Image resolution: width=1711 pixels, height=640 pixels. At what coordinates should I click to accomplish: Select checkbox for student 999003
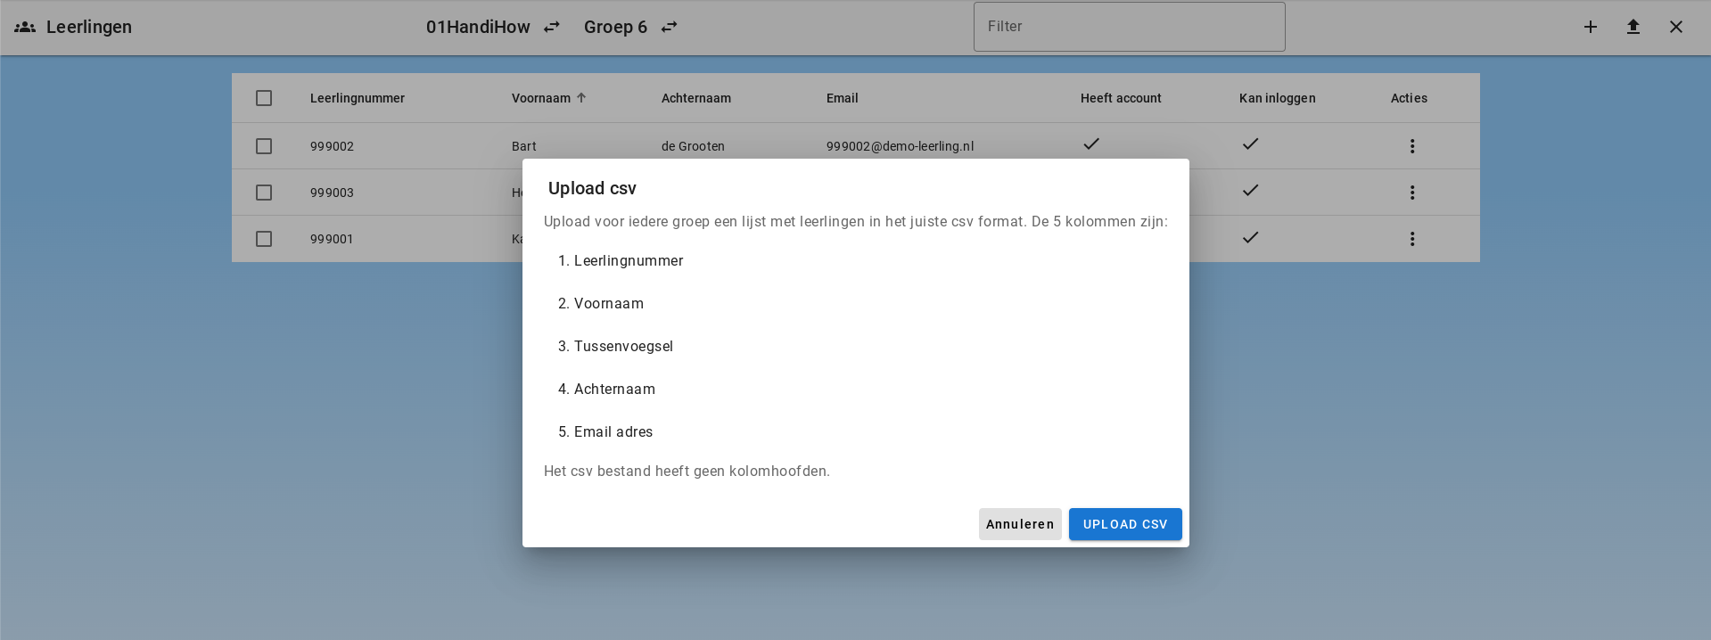(264, 193)
